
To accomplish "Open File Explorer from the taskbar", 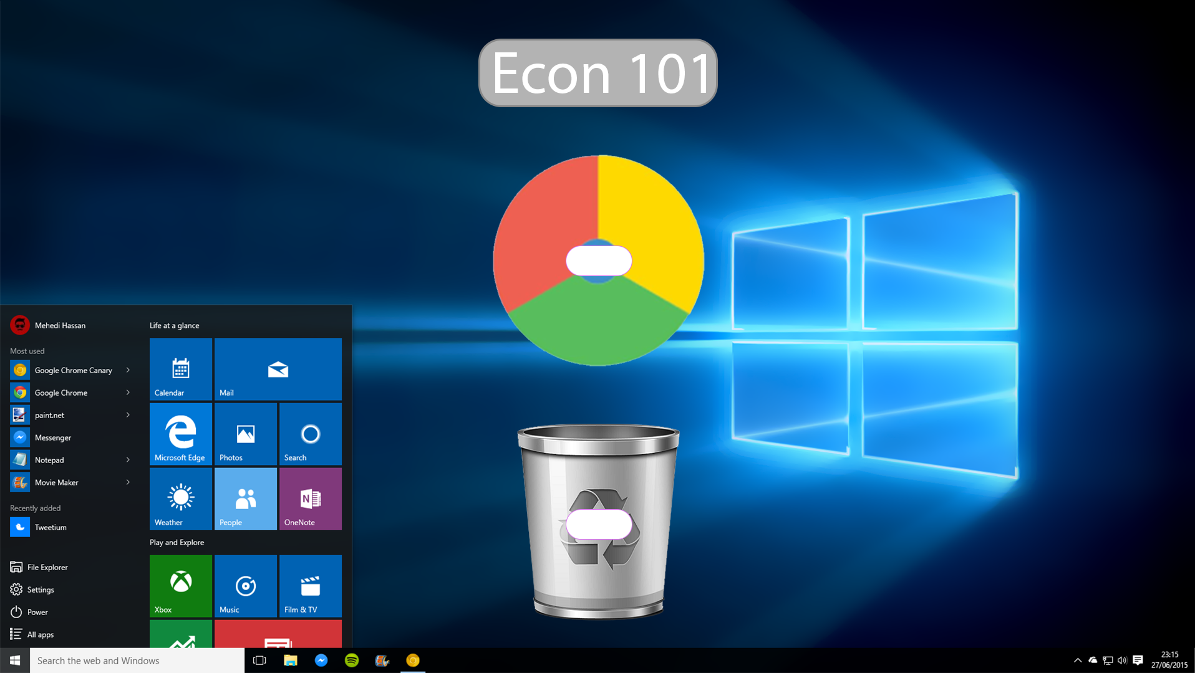I will (291, 661).
